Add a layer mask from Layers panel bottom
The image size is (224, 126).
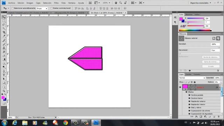click(x=201, y=117)
